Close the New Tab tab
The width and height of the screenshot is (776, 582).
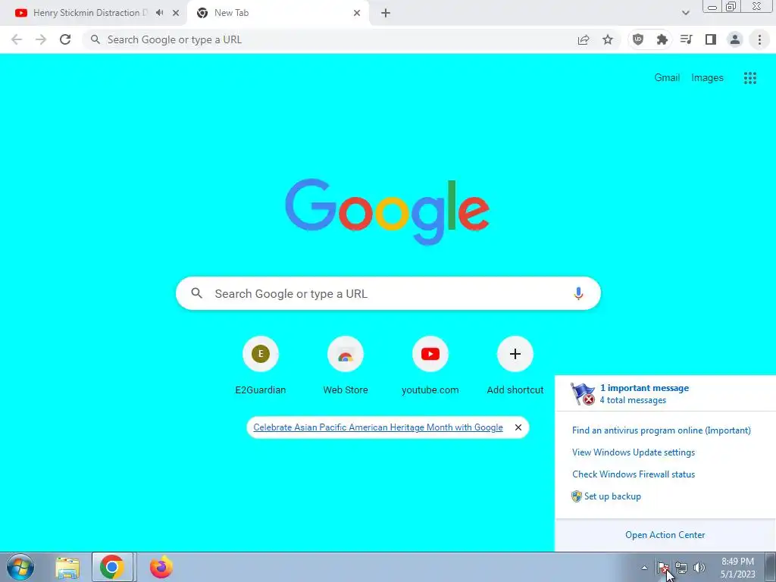tap(357, 13)
